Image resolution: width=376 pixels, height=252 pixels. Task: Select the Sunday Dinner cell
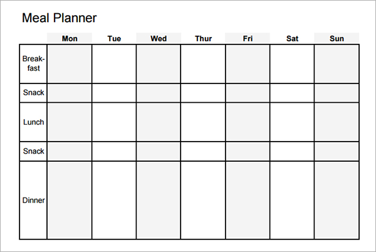click(x=337, y=200)
